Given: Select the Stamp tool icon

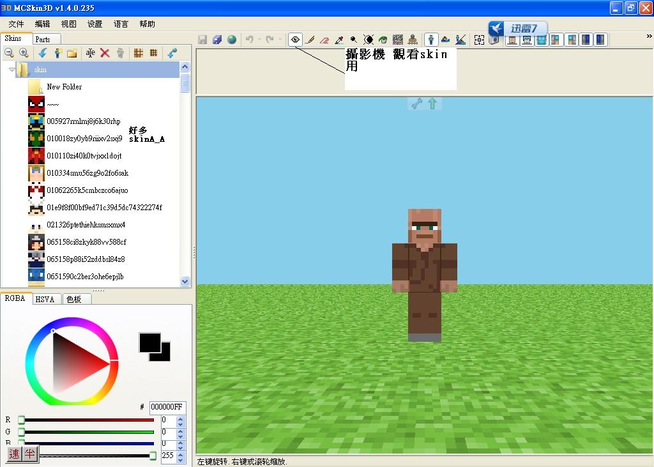Looking at the screenshot, I should coord(413,40).
